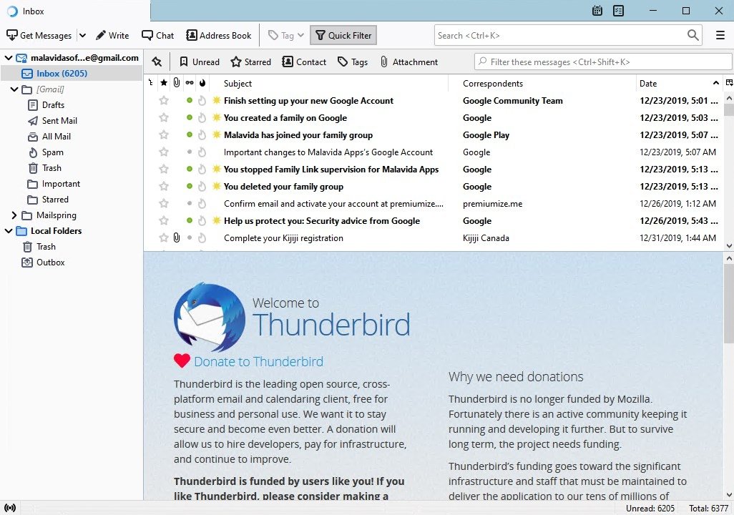Open the column picker icon
Viewport: 734px width, 515px height.
(x=729, y=83)
